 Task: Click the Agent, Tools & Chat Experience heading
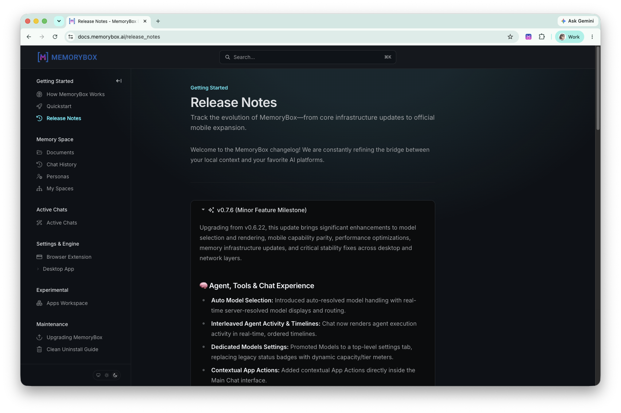coord(257,286)
